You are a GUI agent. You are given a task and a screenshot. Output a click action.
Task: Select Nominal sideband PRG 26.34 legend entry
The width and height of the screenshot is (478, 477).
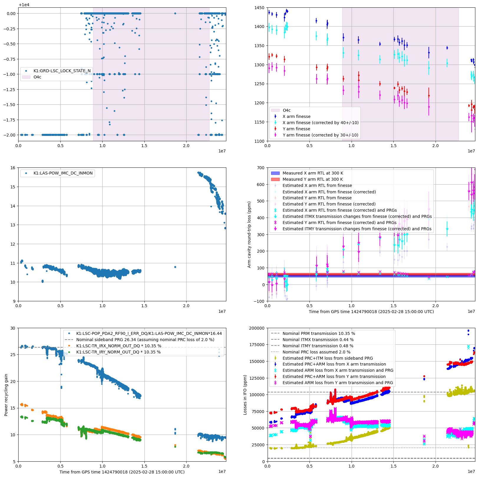(x=145, y=340)
